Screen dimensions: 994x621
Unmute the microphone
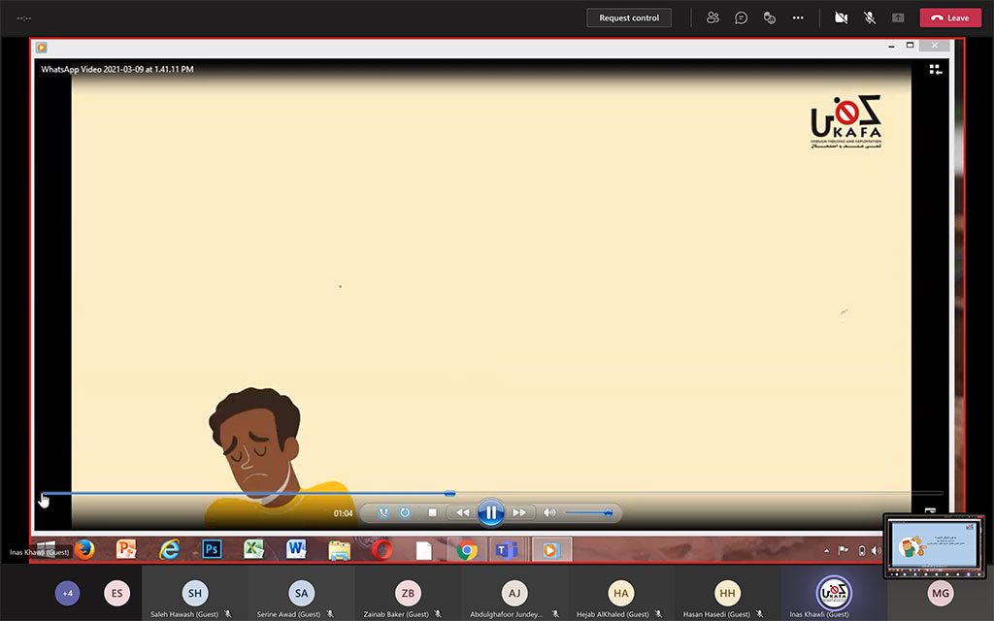point(870,17)
